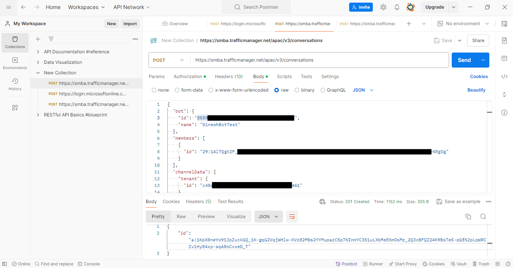This screenshot has height=268, width=513.
Task: Open the Runner from the bottom bar
Action: (x=373, y=263)
